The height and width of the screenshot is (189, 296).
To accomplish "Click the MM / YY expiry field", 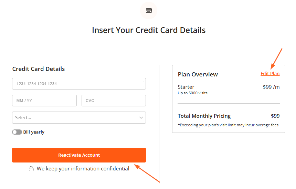I will coord(44,101).
